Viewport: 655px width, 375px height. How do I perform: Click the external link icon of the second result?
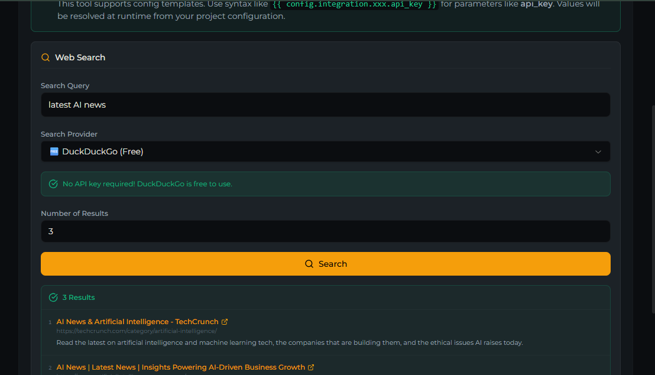[x=311, y=367]
